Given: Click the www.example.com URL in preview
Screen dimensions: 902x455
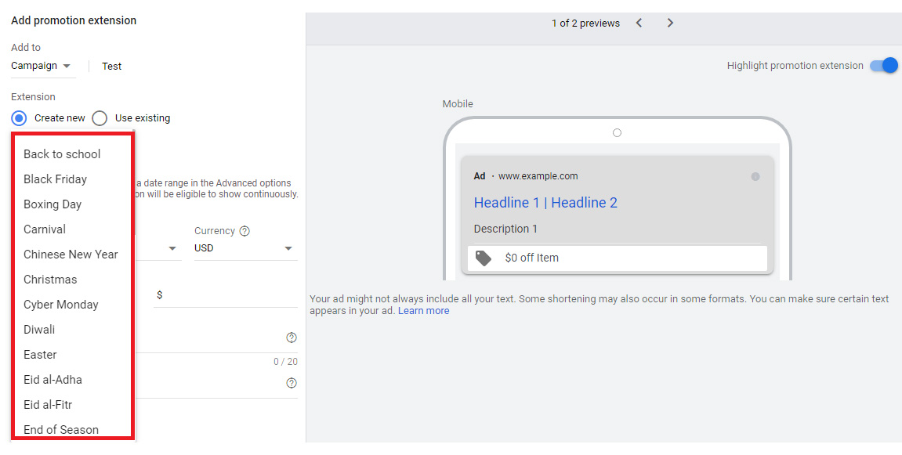Looking at the screenshot, I should (x=538, y=176).
